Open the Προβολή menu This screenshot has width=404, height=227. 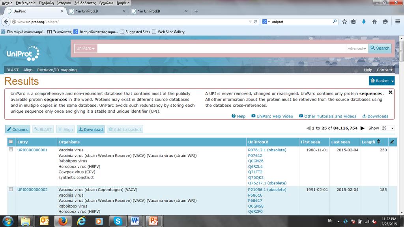pos(47,3)
